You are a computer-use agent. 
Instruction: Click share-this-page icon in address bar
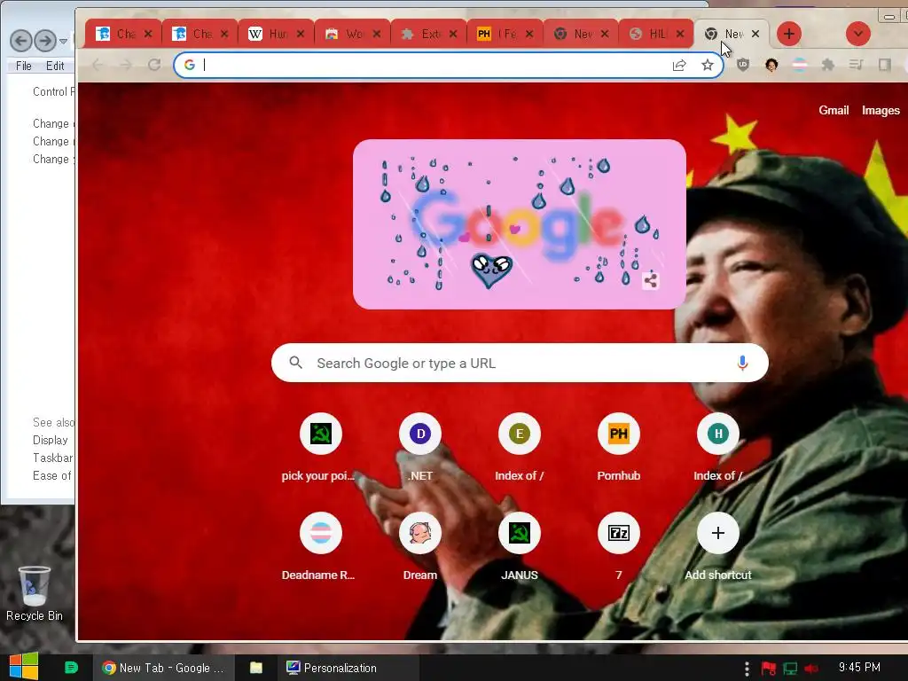tap(678, 65)
